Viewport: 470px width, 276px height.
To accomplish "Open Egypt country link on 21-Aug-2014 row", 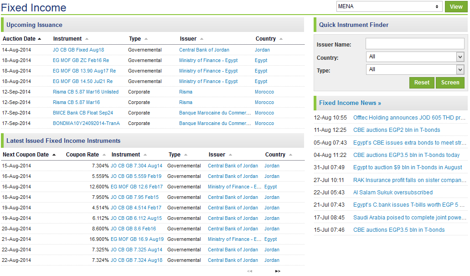I will click(x=271, y=239).
